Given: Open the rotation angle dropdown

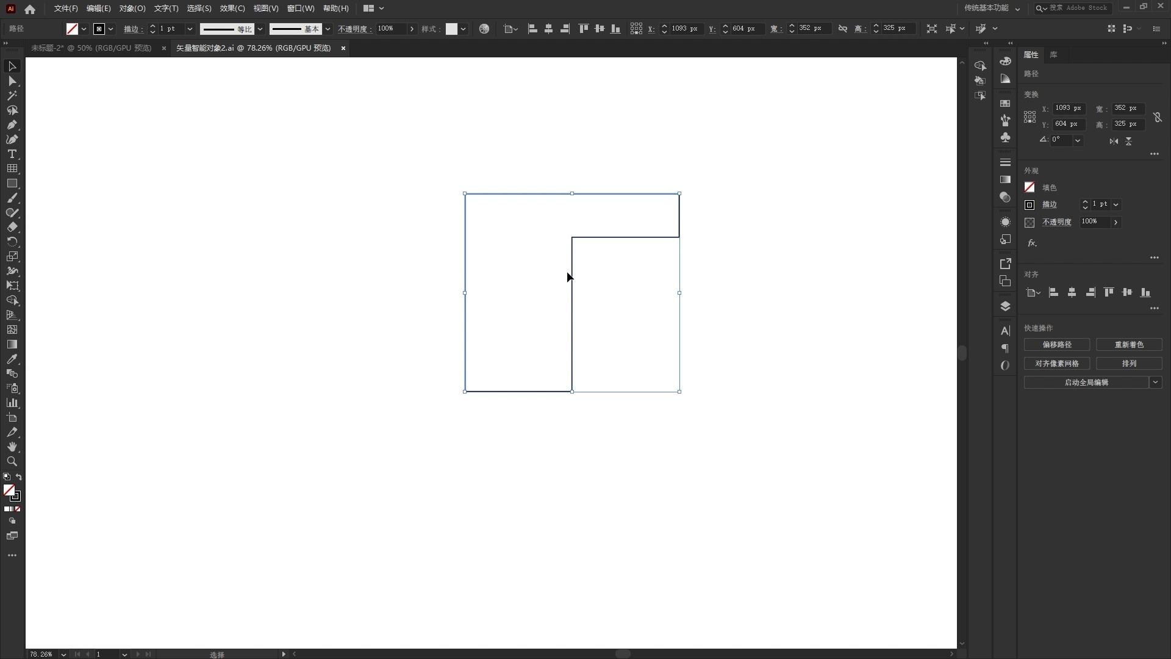Looking at the screenshot, I should point(1078,140).
